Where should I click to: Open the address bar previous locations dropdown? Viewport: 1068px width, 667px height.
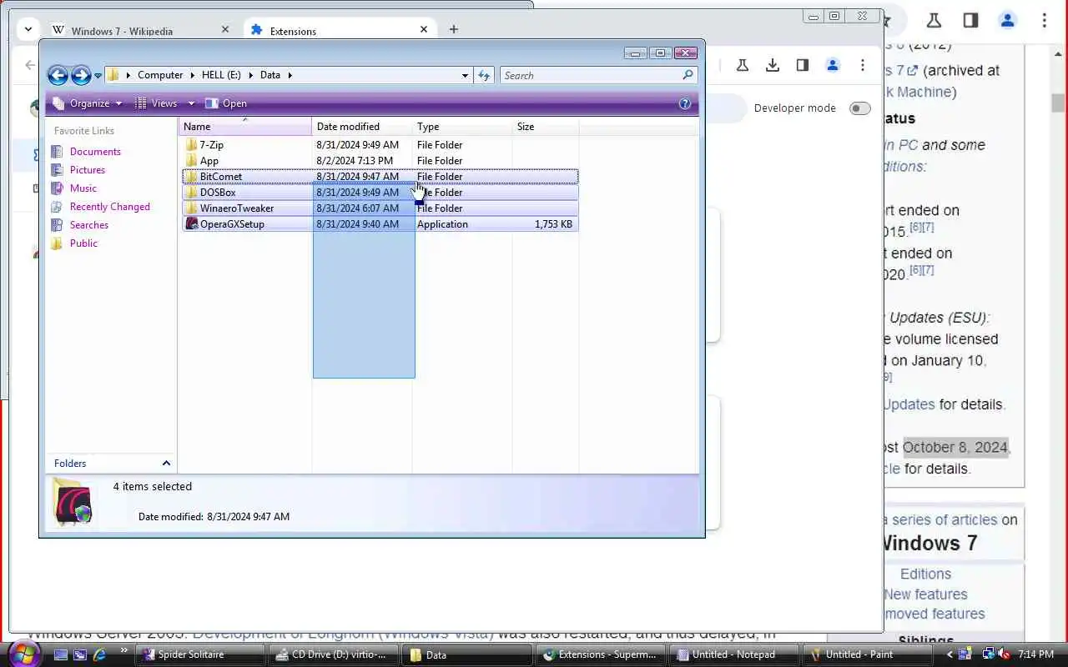coord(465,75)
